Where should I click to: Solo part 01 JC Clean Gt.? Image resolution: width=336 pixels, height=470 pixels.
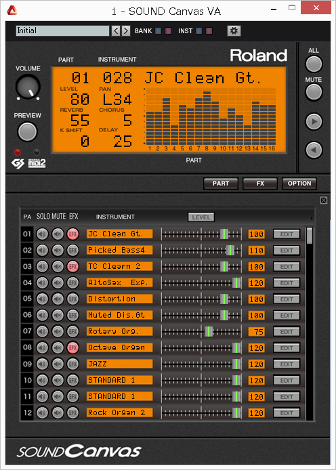(x=42, y=234)
